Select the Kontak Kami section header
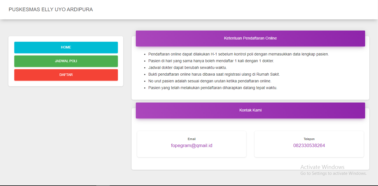Screen dimensions: 378x186 click(x=250, y=110)
